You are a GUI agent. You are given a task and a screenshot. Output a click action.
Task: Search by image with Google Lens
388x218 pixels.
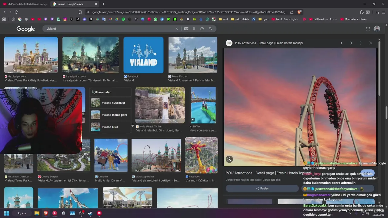[202, 29]
